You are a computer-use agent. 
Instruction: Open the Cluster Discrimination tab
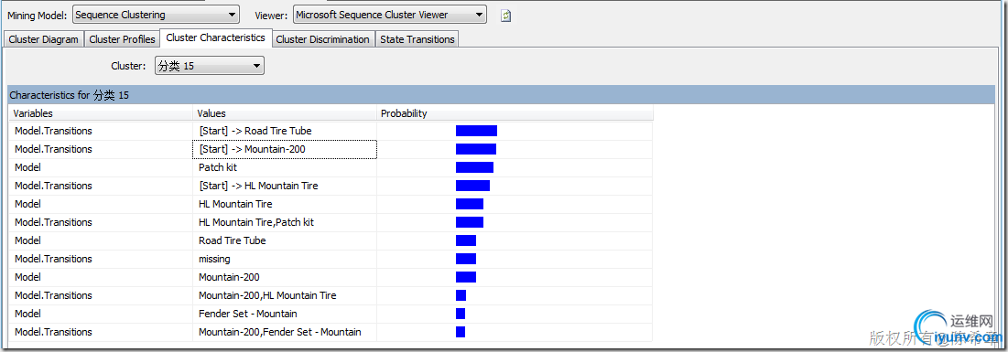pos(322,39)
